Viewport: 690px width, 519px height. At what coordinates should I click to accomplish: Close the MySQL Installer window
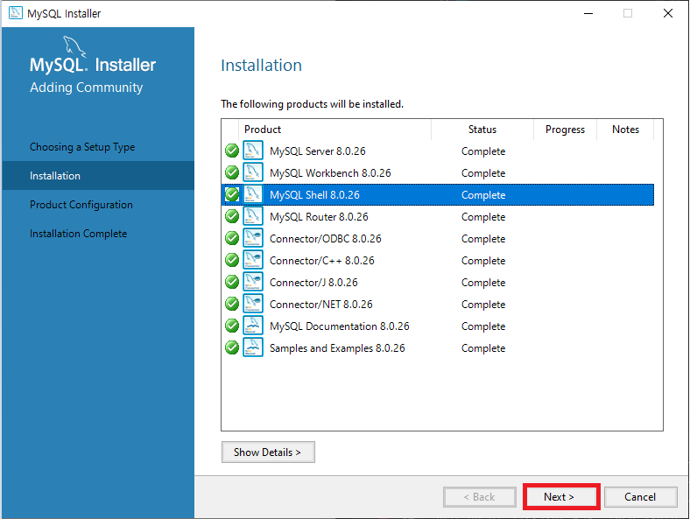(668, 13)
